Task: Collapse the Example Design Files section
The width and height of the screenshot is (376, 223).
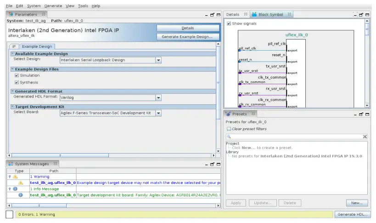Action: tap(12, 69)
